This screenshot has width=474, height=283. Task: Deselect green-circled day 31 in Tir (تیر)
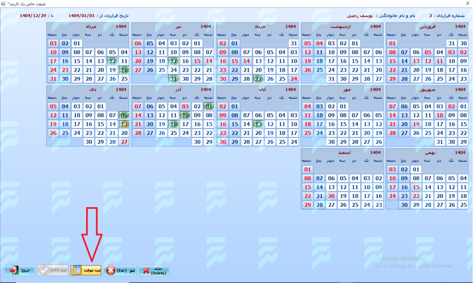pos(174,79)
